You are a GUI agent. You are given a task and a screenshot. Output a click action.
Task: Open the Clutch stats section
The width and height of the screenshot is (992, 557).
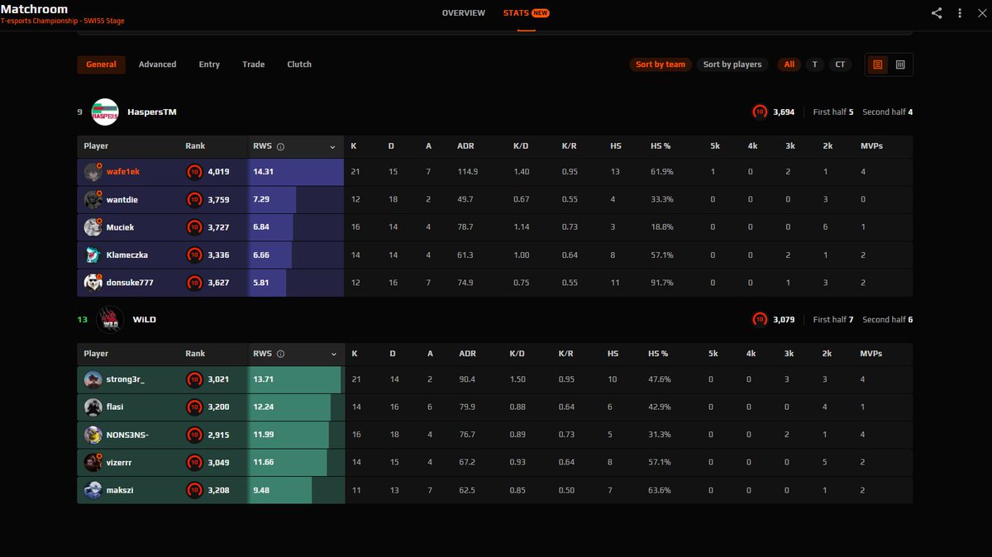pyautogui.click(x=298, y=64)
